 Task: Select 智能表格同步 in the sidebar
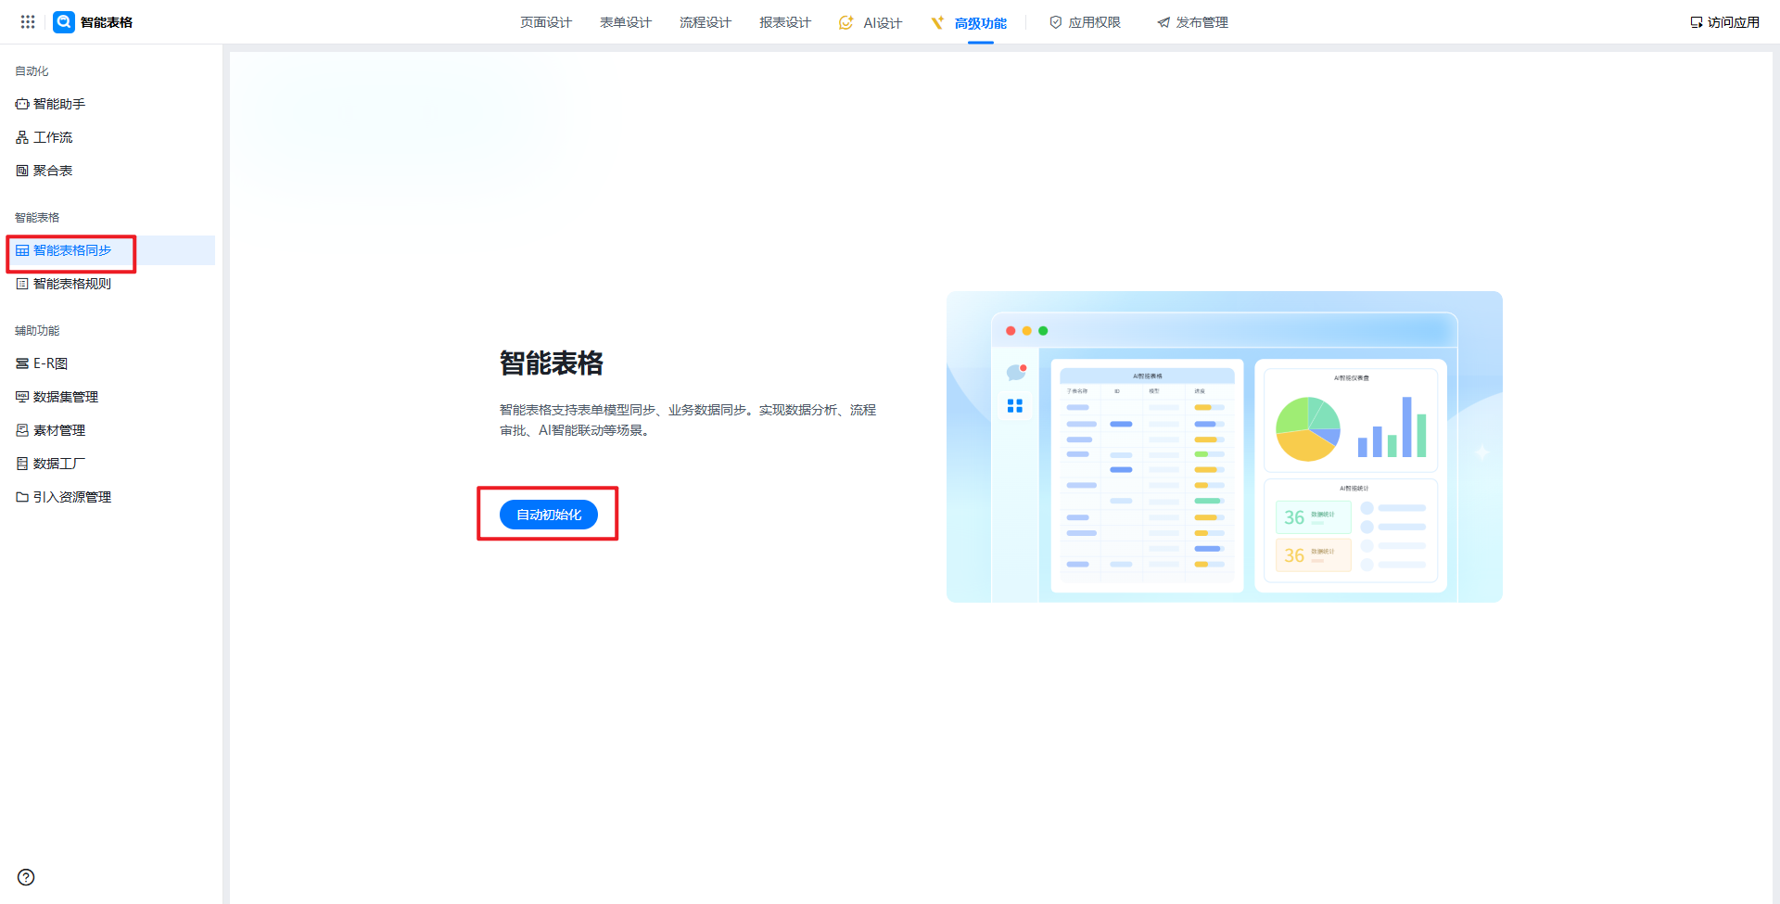point(71,250)
